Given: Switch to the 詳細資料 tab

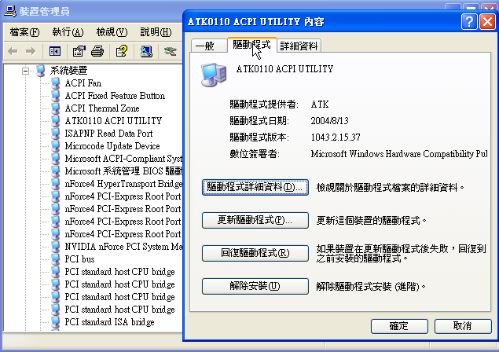Looking at the screenshot, I should 299,46.
